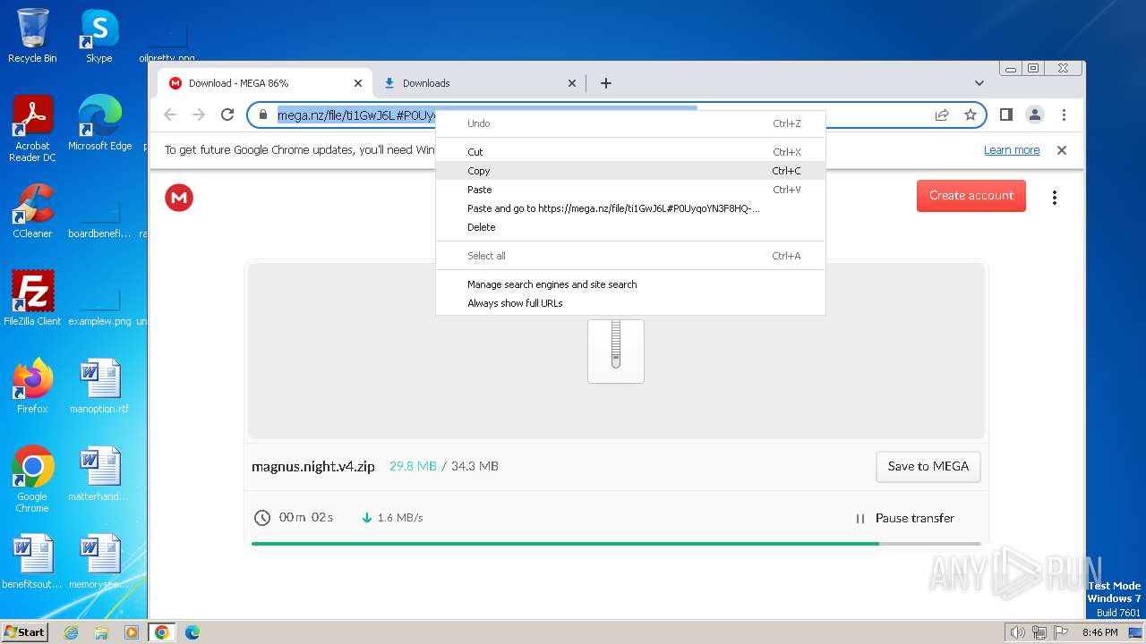Dismiss the Chrome updates info bar
The image size is (1146, 644).
pos(1062,150)
